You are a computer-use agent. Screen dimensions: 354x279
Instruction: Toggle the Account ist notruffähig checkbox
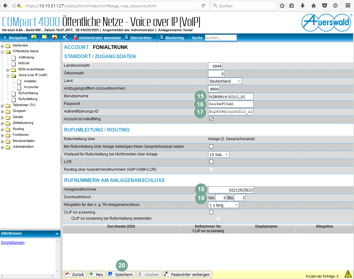(211, 119)
